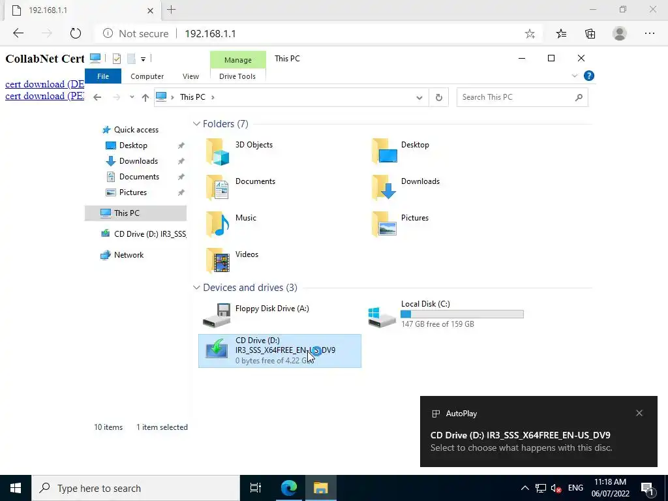Refresh the This PC location
Viewport: 668px width, 501px height.
coord(439,98)
